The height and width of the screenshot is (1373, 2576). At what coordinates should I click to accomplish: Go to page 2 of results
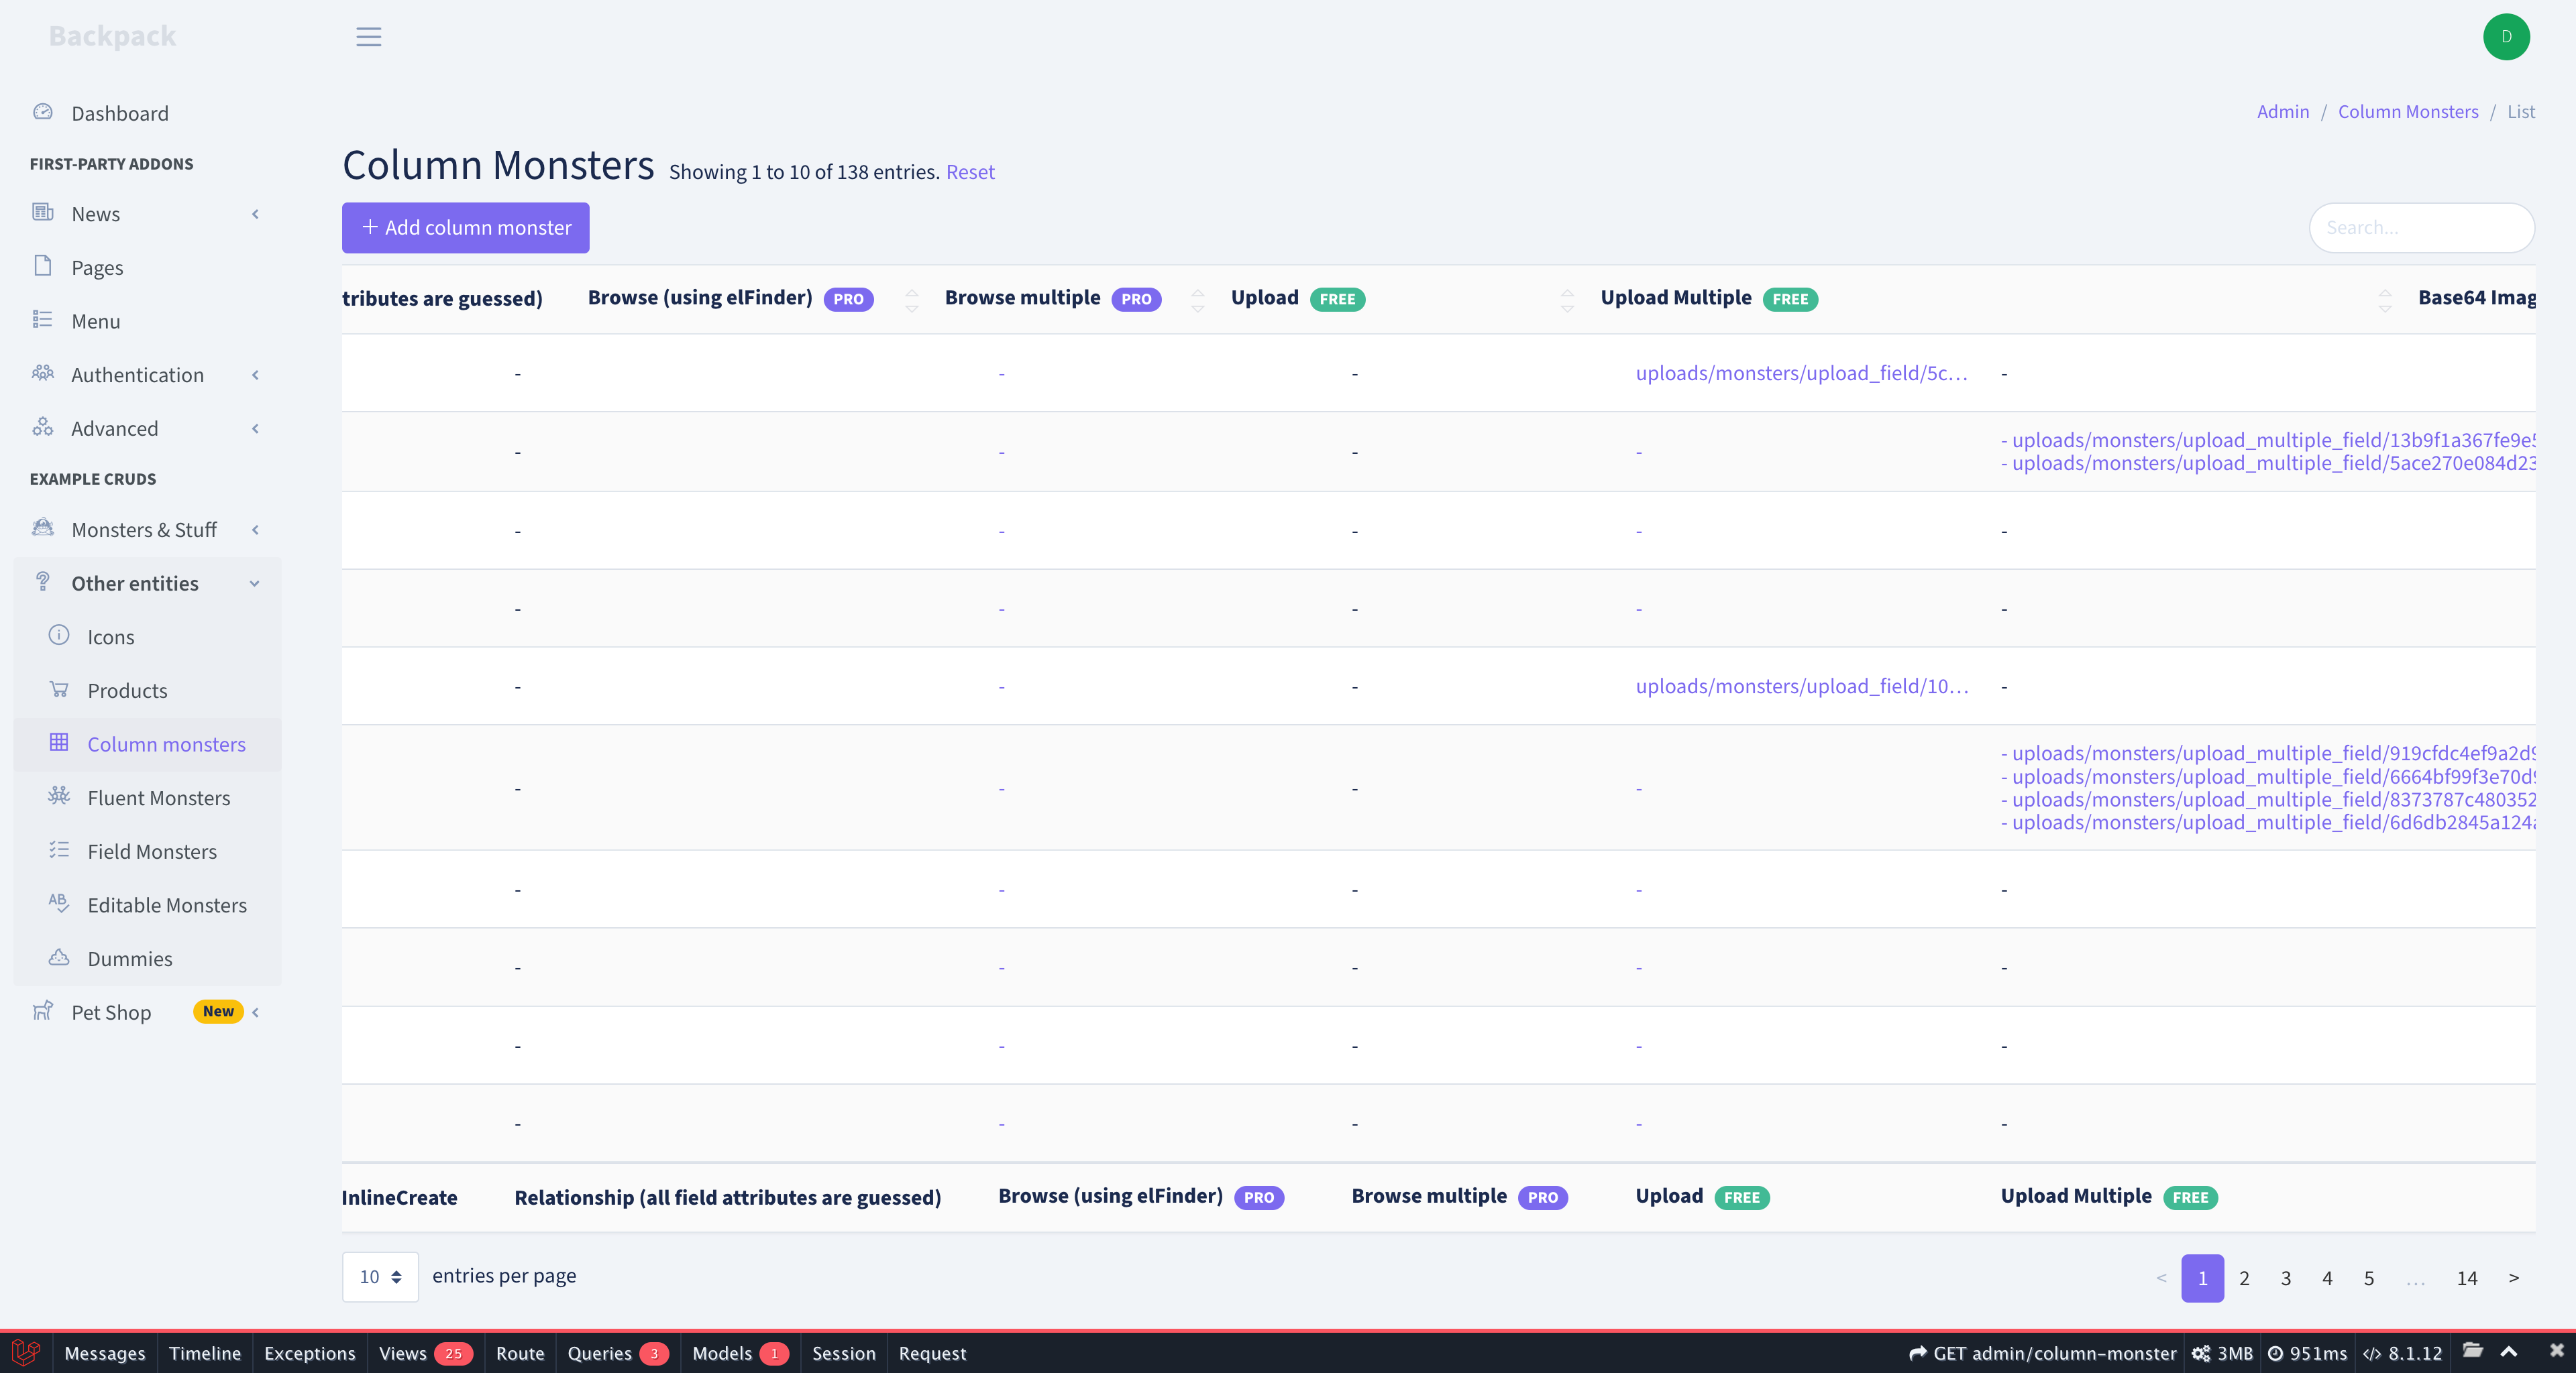pos(2244,1277)
